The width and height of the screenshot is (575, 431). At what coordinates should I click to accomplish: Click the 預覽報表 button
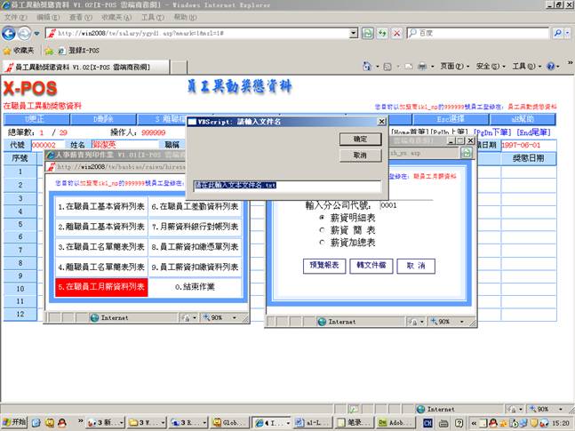click(324, 266)
